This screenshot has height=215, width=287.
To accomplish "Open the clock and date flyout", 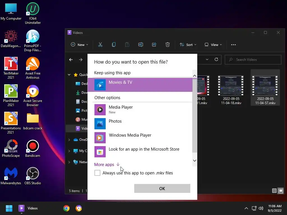I will point(275,208).
